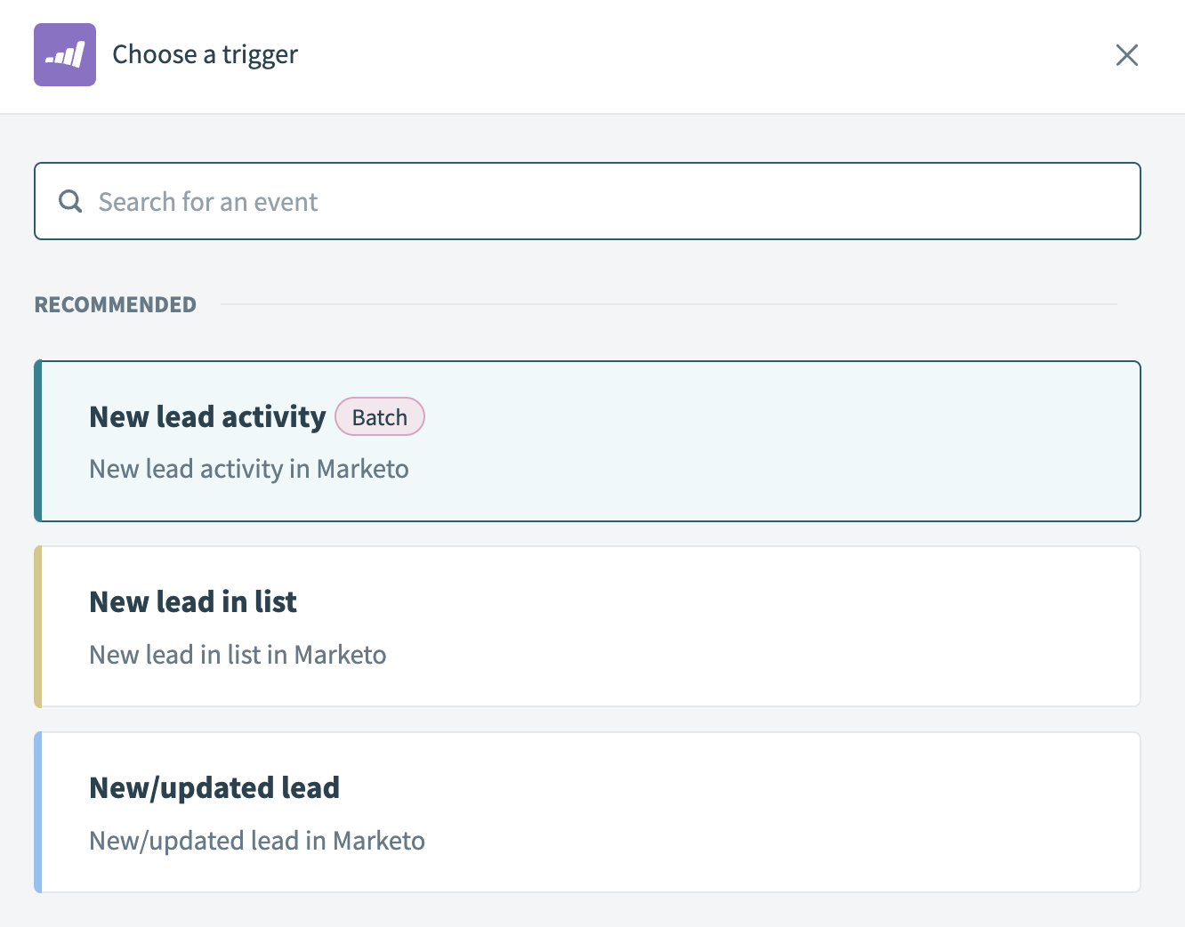This screenshot has width=1185, height=927.
Task: Click teal color bar on New lead activity
Action: 38,441
